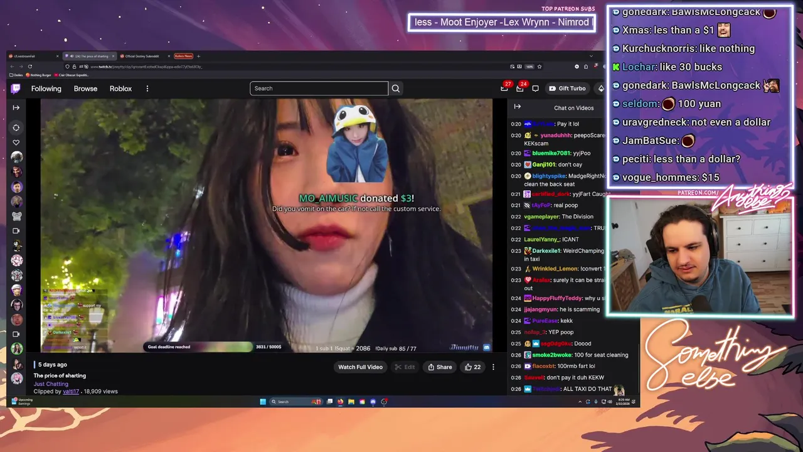The image size is (803, 452).
Task: Open Firefox from the taskbar
Action: [x=341, y=402]
